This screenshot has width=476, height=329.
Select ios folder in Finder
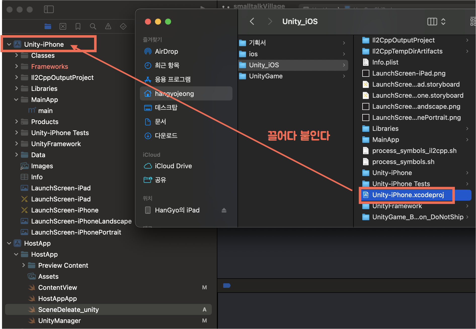293,54
